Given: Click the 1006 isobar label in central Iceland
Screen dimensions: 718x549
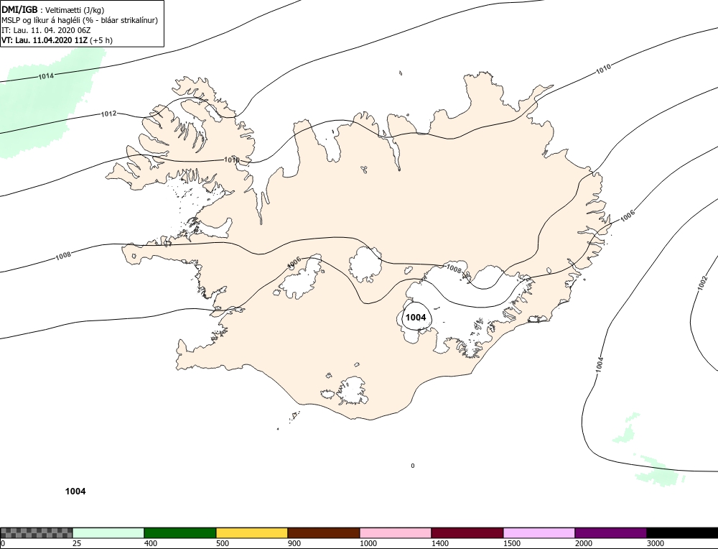Looking at the screenshot, I should [x=294, y=262].
